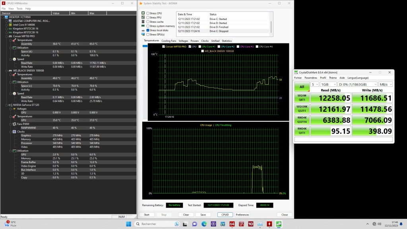Viewport: 407px width, 229px height.
Task: Enable the Stress CPU checkbox
Action: [x=147, y=13]
